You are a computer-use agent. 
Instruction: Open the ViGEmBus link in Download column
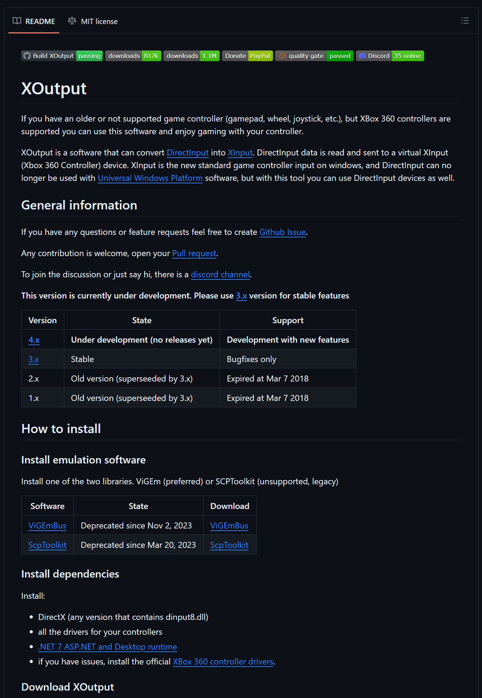(229, 526)
